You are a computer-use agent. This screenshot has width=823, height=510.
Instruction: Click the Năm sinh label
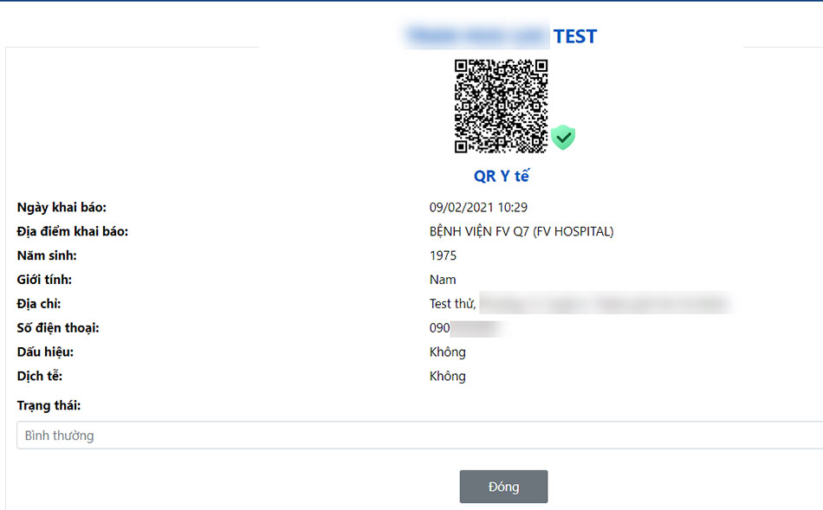tap(47, 255)
